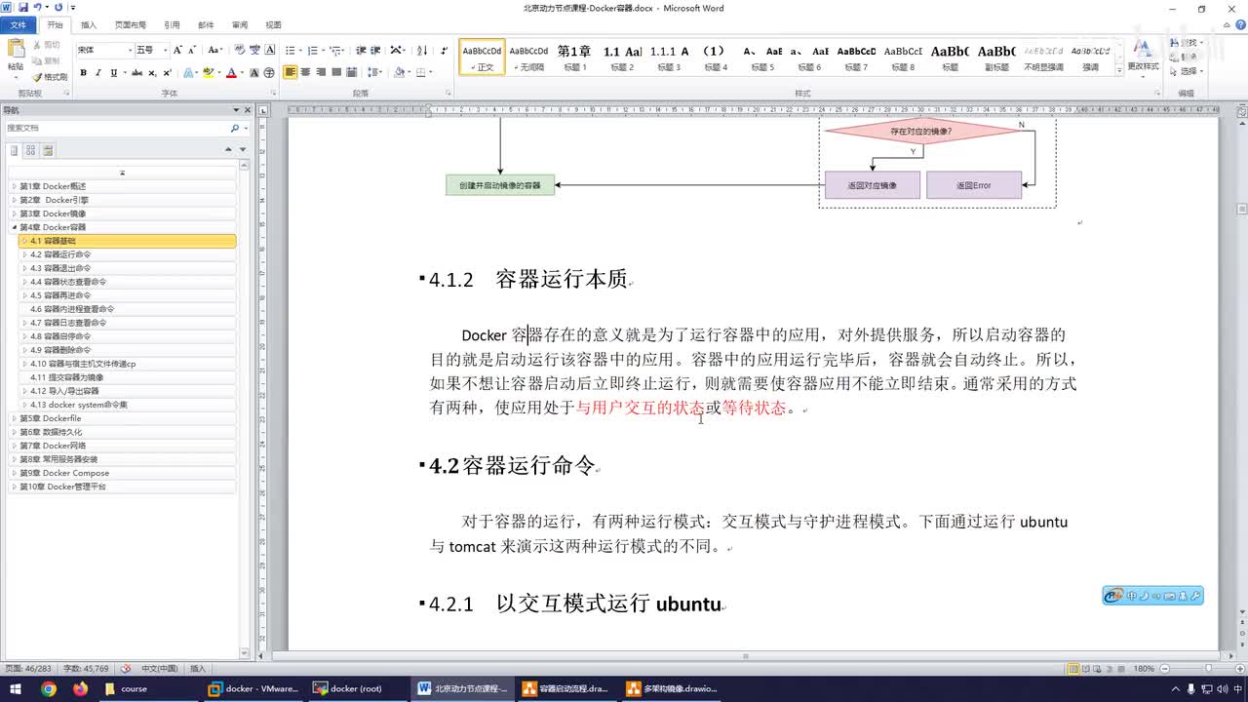Insert a bulleted list
This screenshot has height=702, width=1248.
290,50
